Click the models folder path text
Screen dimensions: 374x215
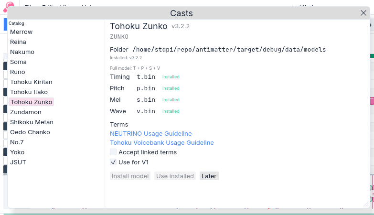(x=229, y=50)
